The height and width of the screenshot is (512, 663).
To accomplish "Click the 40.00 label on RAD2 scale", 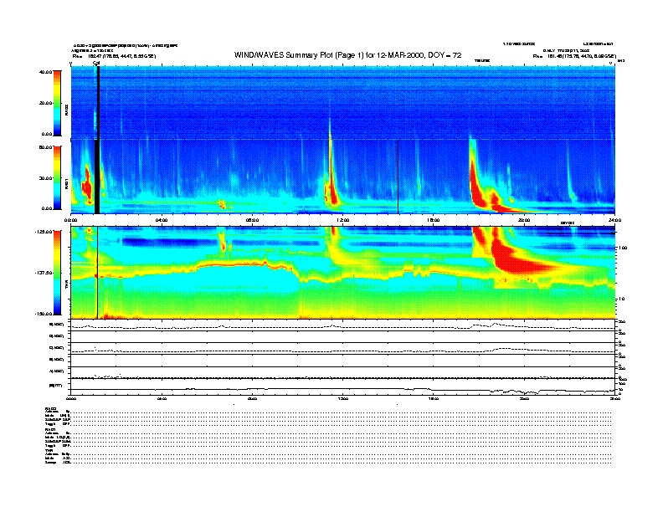I will [45, 72].
